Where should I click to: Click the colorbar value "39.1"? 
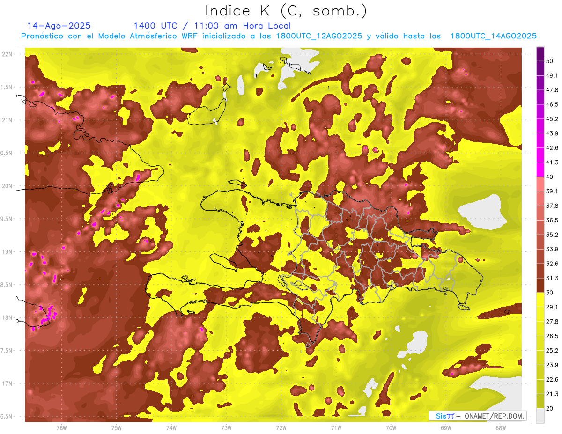click(x=552, y=191)
